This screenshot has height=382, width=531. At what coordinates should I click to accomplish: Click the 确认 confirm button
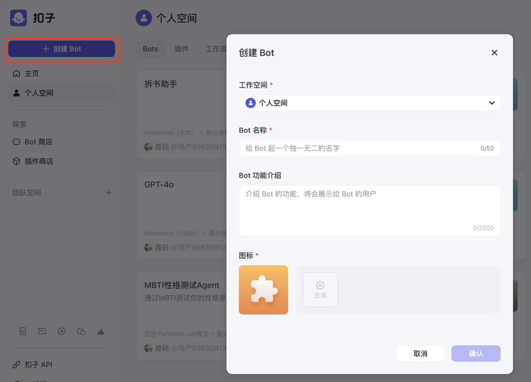475,353
